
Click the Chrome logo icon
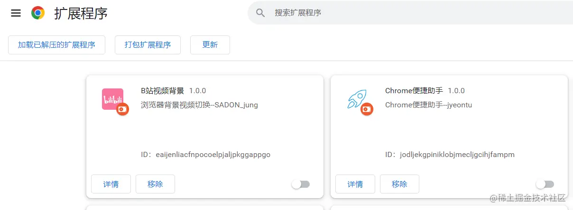coord(38,13)
